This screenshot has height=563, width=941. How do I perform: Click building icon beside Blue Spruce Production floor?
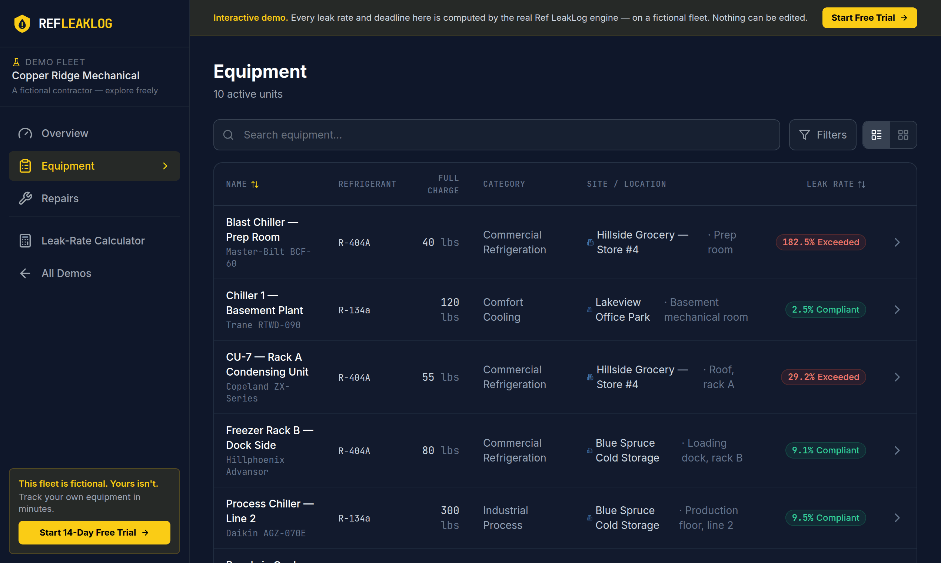tap(589, 518)
